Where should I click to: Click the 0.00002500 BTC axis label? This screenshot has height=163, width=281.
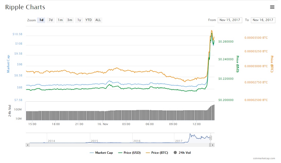click(x=256, y=100)
